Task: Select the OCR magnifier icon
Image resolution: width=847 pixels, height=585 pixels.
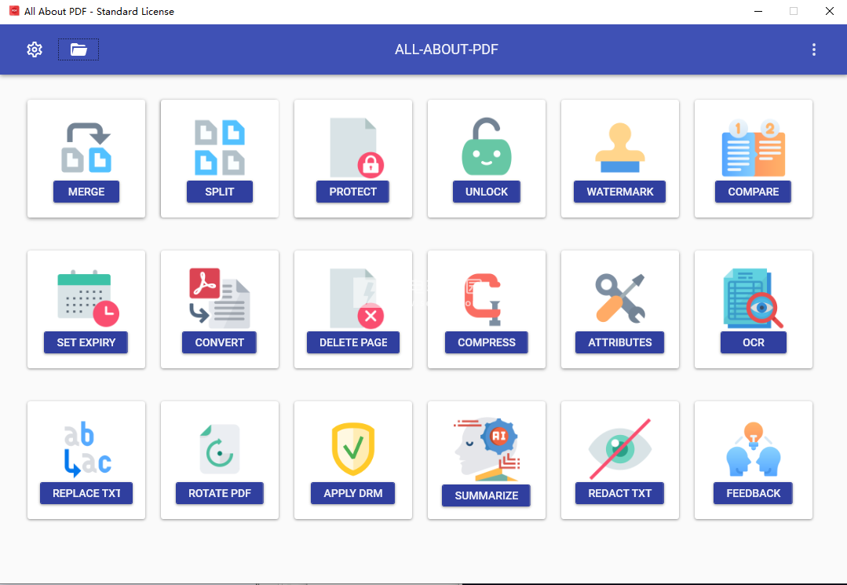Action: [x=754, y=298]
